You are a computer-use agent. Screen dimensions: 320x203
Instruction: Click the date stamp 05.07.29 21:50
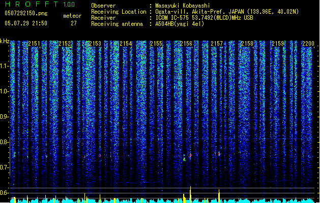[26, 23]
